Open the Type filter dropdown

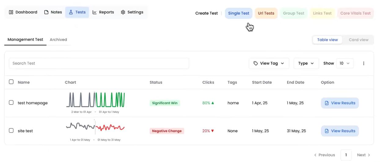306,63
